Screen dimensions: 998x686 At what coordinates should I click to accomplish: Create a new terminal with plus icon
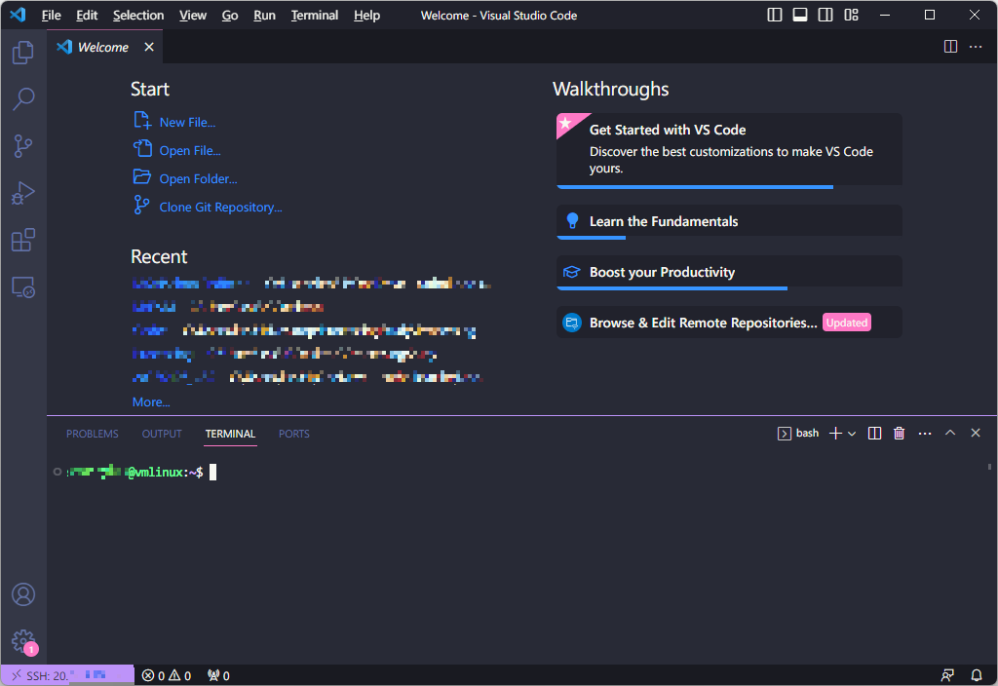[x=835, y=434]
